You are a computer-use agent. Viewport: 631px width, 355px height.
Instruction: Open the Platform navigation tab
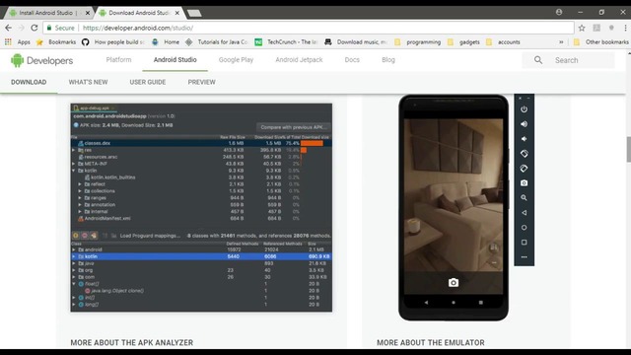coord(118,59)
